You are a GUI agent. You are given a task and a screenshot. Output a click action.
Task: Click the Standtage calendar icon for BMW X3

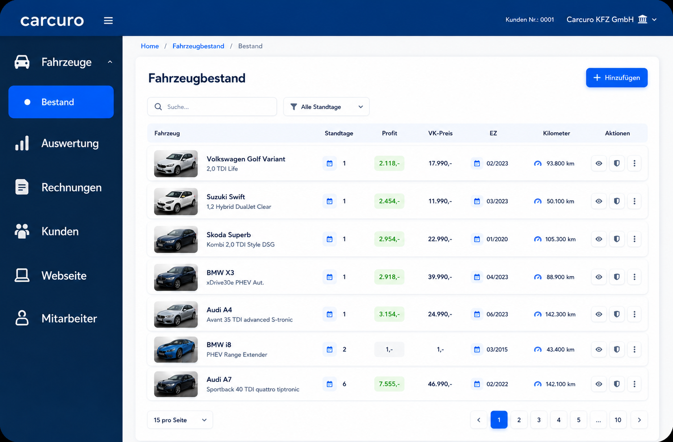tap(330, 277)
